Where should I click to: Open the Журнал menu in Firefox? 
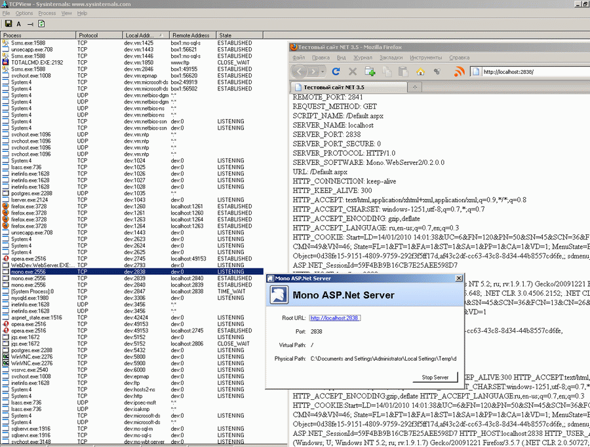(363, 58)
